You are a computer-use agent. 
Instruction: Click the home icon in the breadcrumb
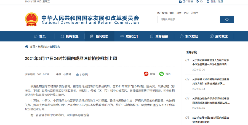(x=26, y=47)
